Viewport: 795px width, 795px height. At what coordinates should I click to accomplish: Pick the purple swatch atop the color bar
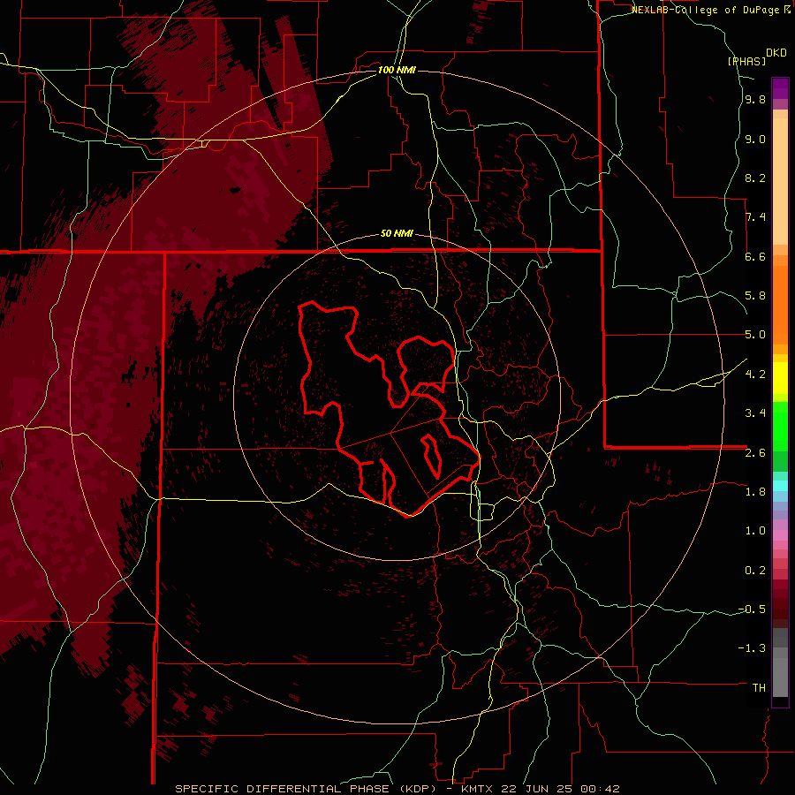point(780,88)
